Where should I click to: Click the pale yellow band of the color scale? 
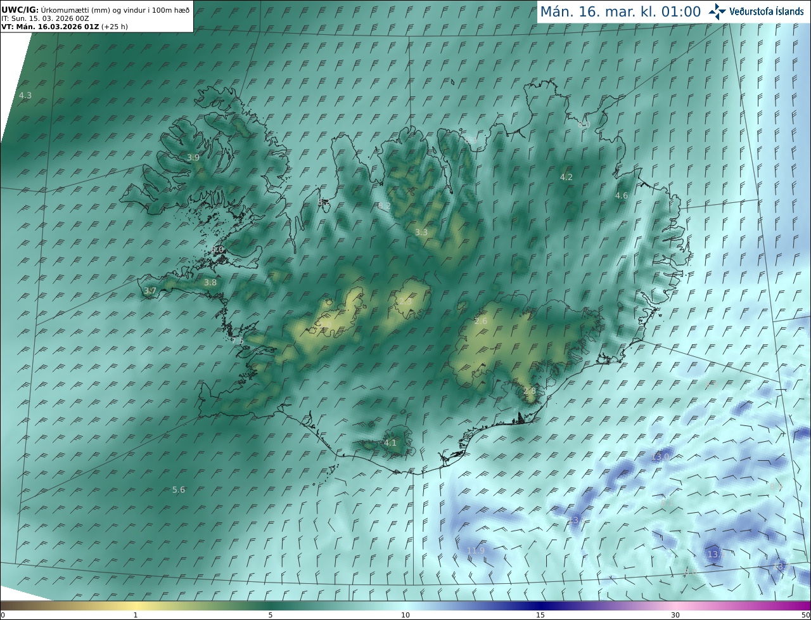coord(136,606)
